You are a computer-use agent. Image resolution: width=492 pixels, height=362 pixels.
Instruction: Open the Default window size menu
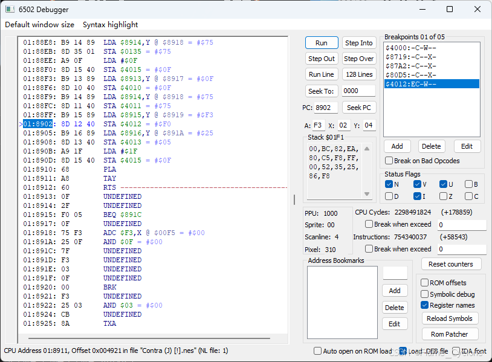point(39,25)
